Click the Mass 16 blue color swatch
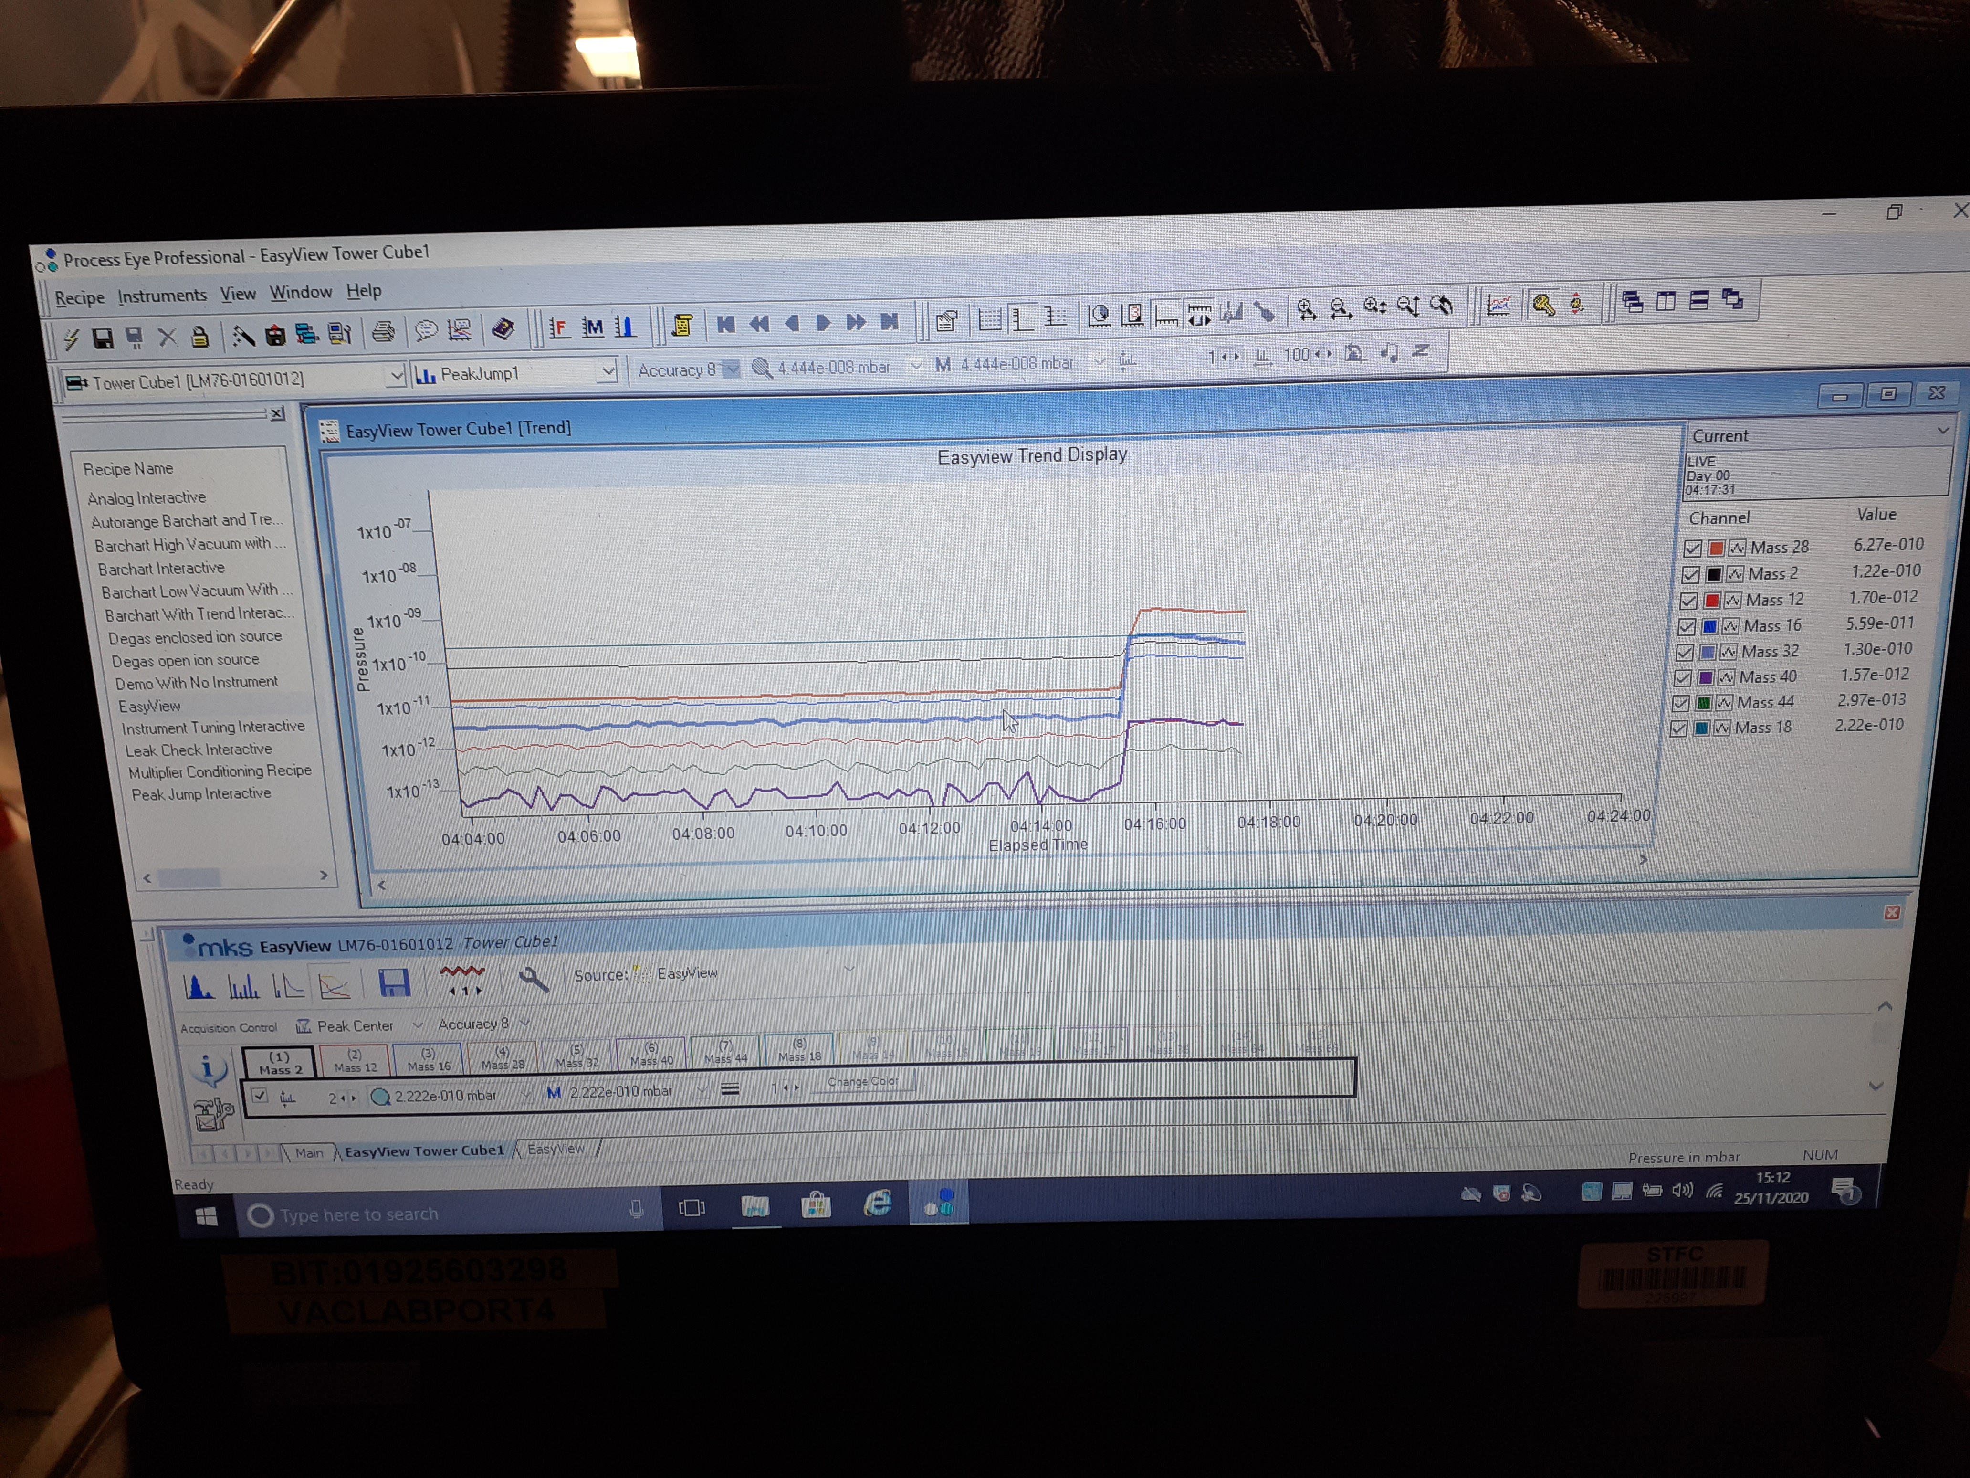 click(1709, 626)
